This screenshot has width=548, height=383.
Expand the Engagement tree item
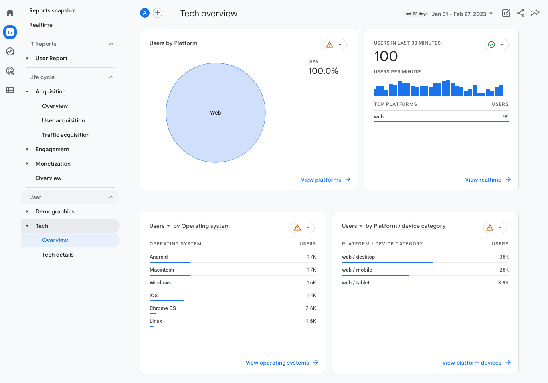[x=27, y=149]
